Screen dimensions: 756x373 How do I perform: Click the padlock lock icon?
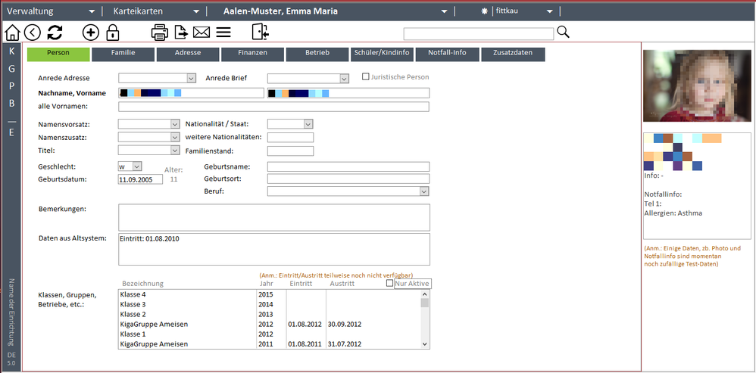coord(112,33)
